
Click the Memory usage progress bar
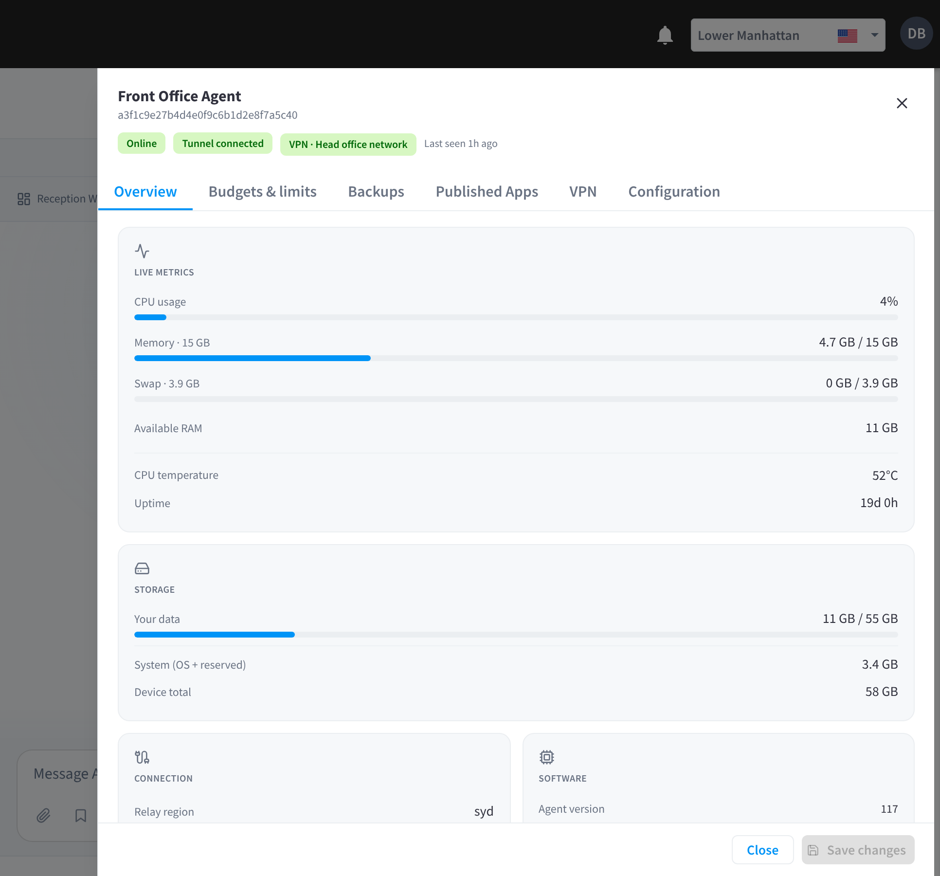516,358
